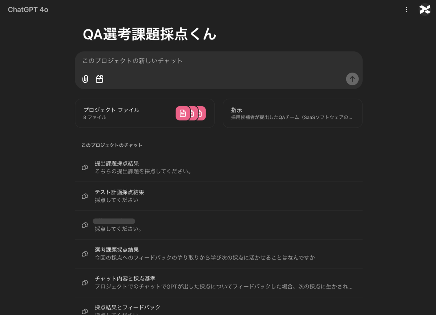Click the paperclip attachment icon
436x315 pixels.
(x=85, y=79)
